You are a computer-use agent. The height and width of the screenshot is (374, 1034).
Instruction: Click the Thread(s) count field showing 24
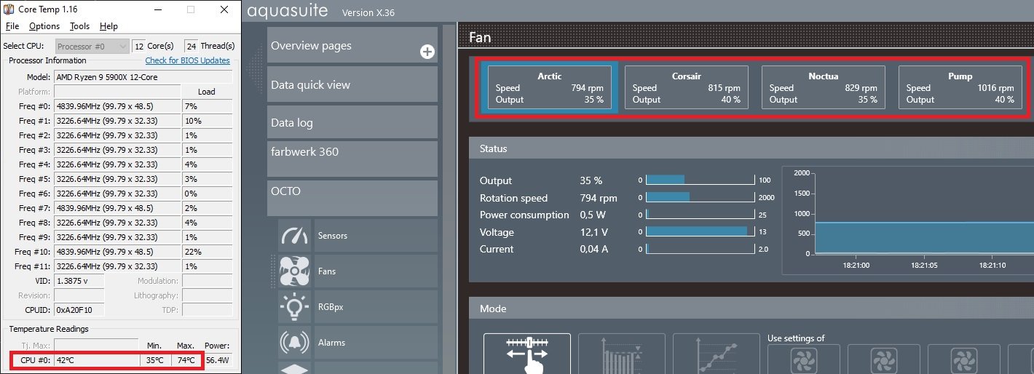[x=191, y=46]
